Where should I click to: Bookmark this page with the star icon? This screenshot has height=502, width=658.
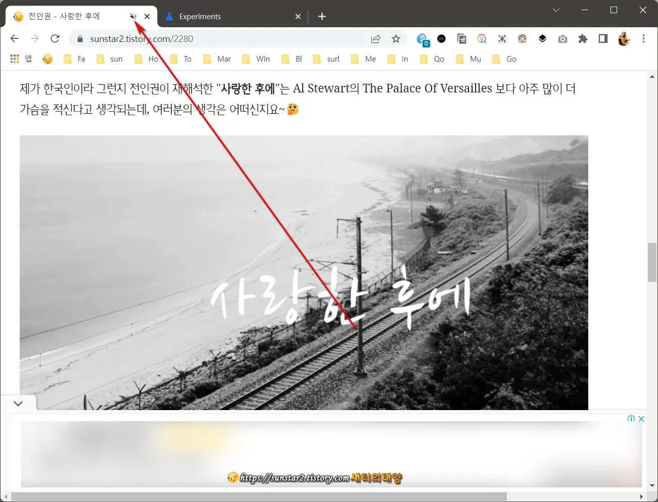[x=396, y=38]
